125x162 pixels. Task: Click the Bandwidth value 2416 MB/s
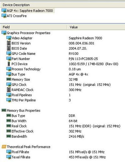(76, 136)
